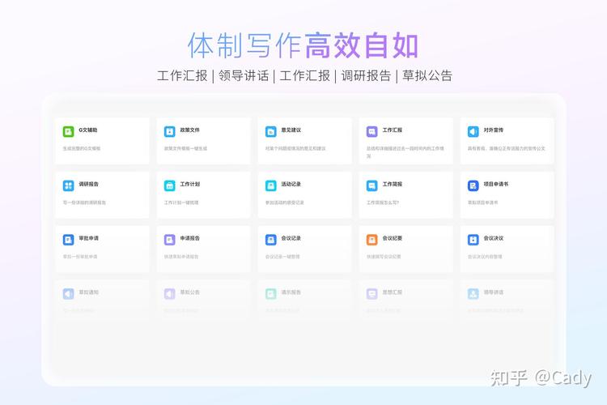Select the faded 思想汇报 icon

tap(372, 294)
